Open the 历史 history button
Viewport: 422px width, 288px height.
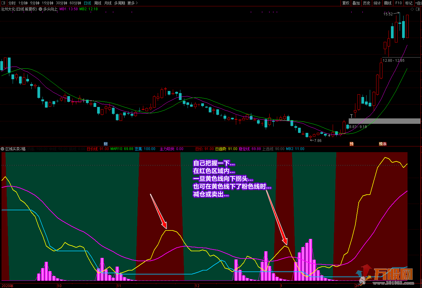(x=367, y=3)
